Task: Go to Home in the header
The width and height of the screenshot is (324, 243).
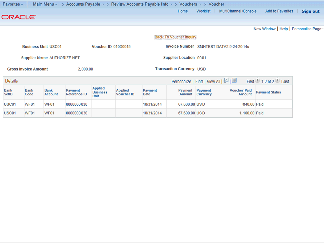Action: (183, 11)
